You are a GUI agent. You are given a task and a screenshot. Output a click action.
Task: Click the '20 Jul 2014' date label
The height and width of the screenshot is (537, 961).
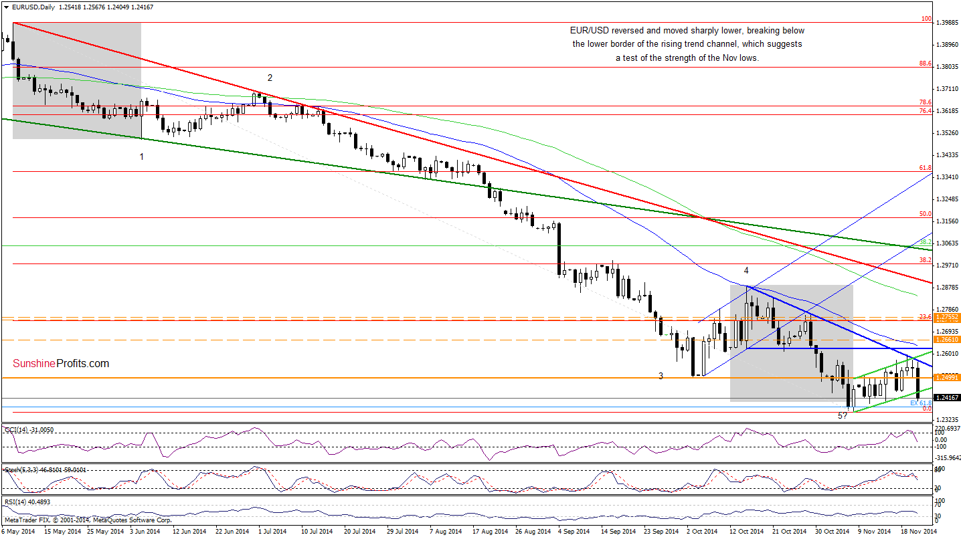point(361,532)
